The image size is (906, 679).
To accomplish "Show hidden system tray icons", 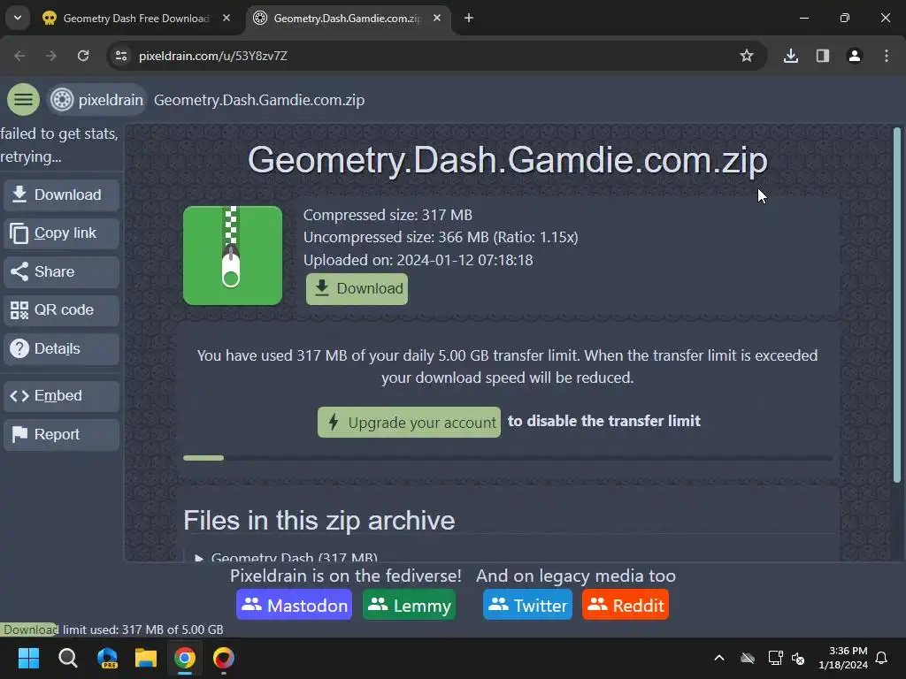I will [719, 658].
